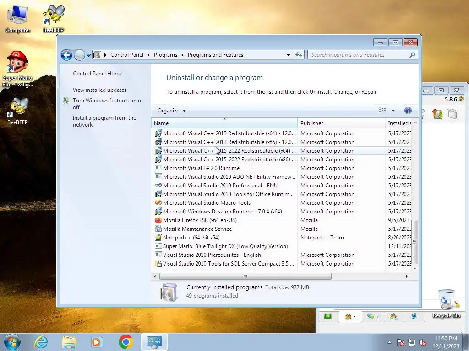Select Notepad++ (64-bit x64) icon
469x351 pixels.
(158, 238)
